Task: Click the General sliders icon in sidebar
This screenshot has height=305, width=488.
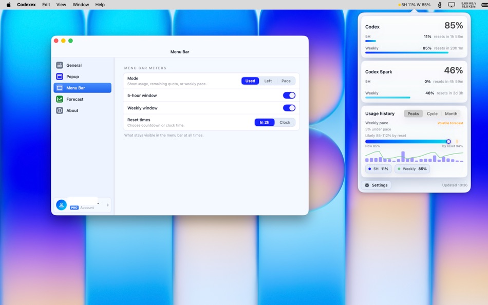Action: point(60,65)
